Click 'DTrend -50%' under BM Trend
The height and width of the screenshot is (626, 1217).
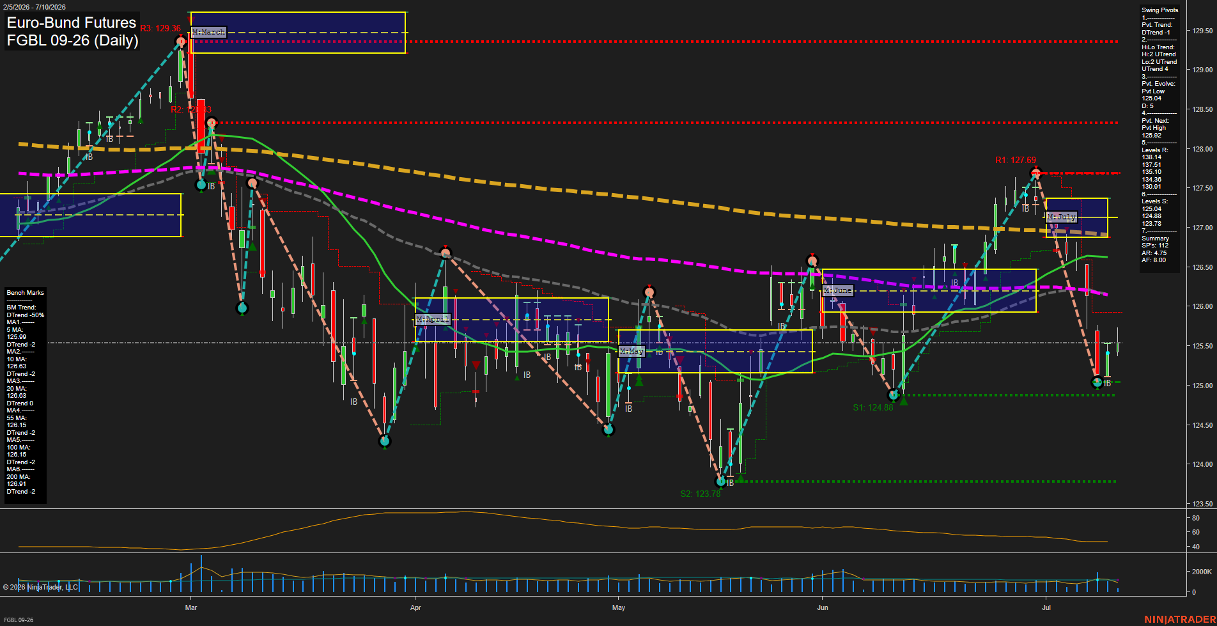pos(26,315)
